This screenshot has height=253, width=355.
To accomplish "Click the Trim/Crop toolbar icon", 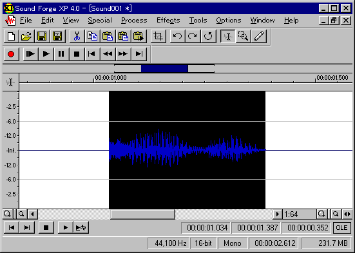I will coord(158,36).
